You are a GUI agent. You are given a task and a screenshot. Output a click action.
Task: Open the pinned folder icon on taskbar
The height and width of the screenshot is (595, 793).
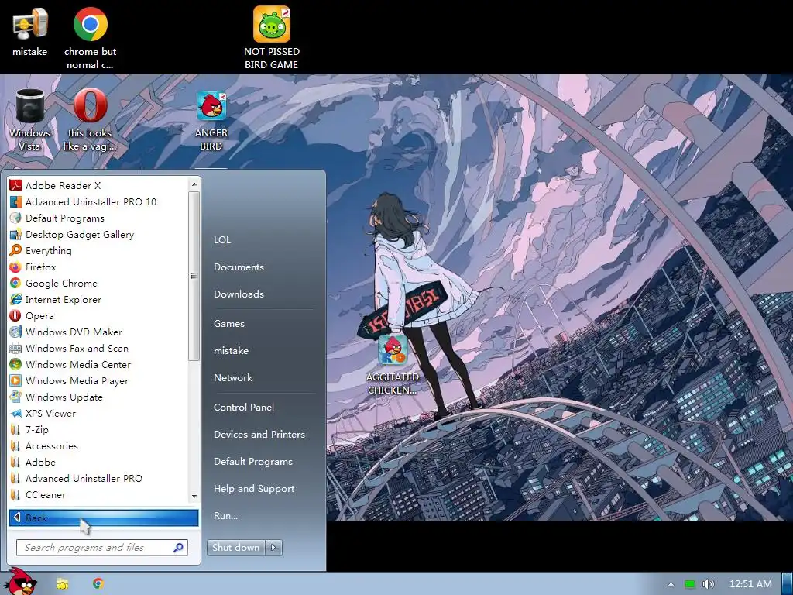[x=63, y=584]
